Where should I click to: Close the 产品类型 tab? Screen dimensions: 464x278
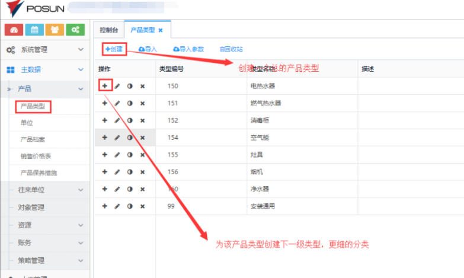(161, 30)
